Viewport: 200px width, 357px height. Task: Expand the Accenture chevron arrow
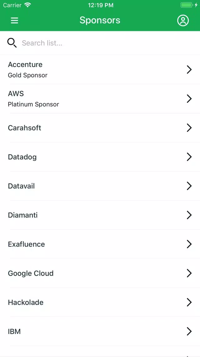pyautogui.click(x=189, y=70)
